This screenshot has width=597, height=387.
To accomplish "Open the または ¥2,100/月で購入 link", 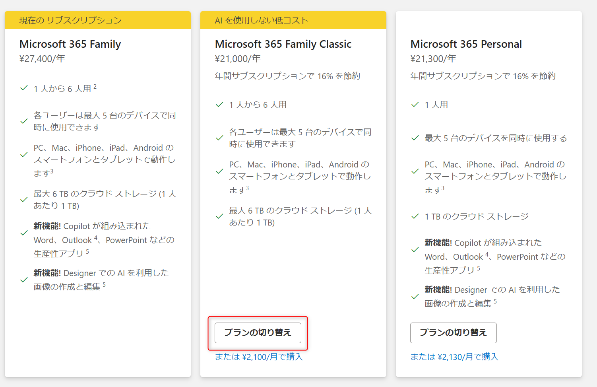I will pos(259,357).
